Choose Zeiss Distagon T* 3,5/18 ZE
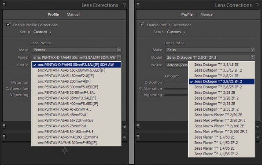Viewport: 262px width, 165px height. [x=221, y=65]
